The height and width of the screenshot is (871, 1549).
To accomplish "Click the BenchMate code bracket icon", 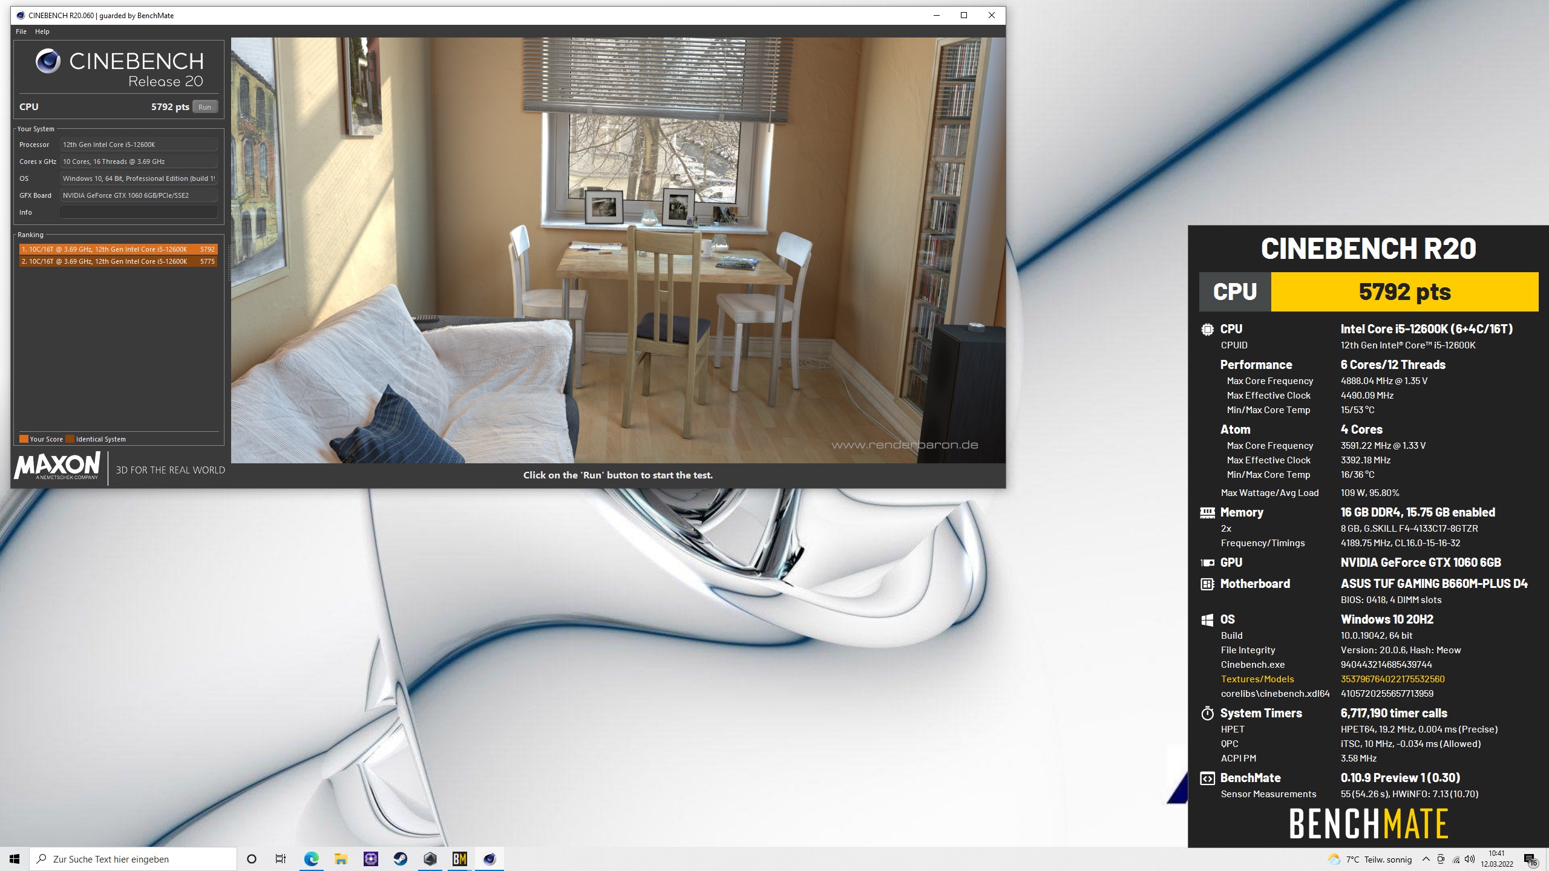I will tap(1207, 778).
